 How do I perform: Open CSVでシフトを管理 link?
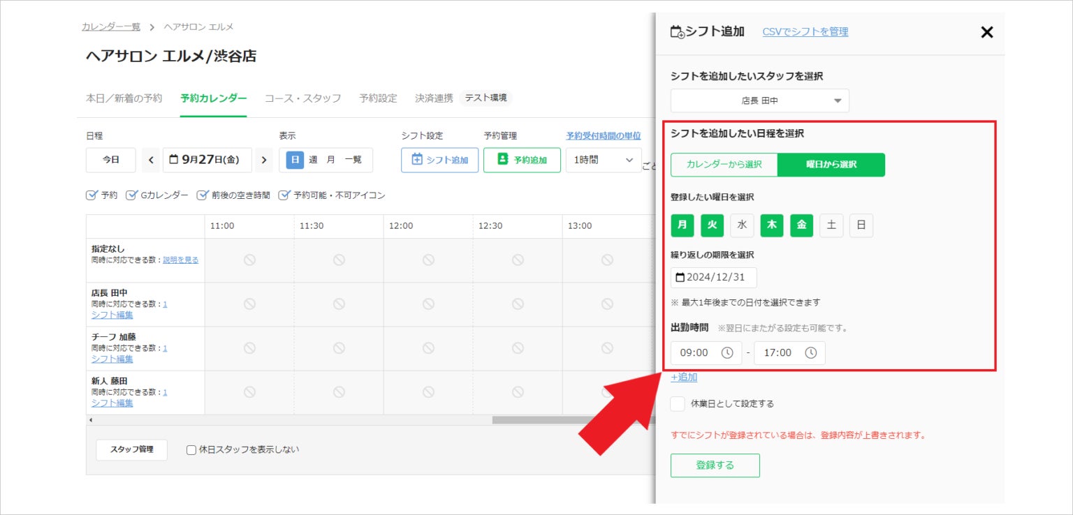coord(805,31)
